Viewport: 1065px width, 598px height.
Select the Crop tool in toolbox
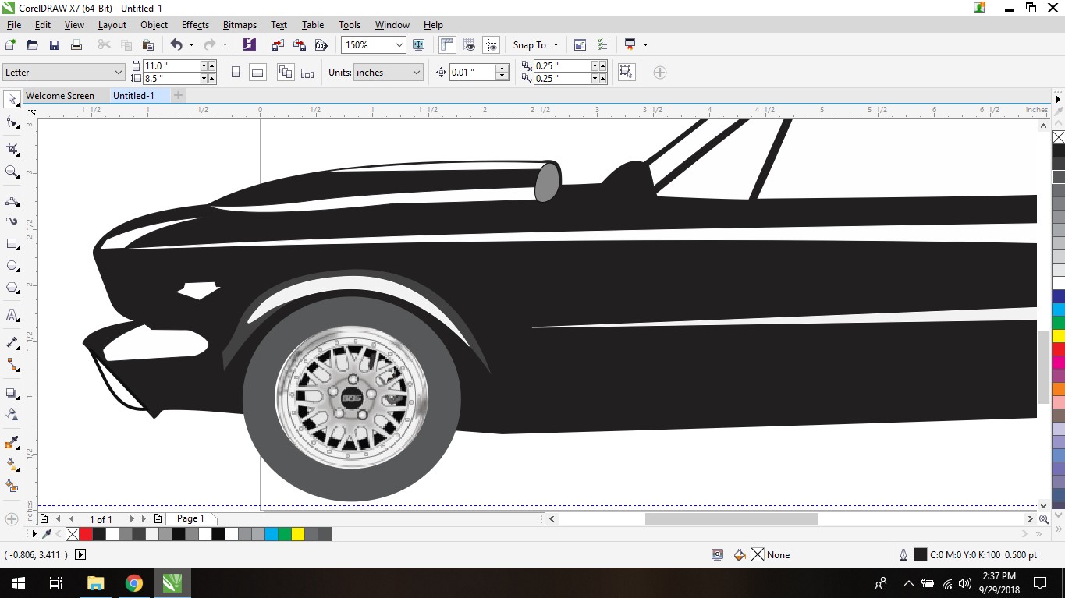(x=12, y=148)
